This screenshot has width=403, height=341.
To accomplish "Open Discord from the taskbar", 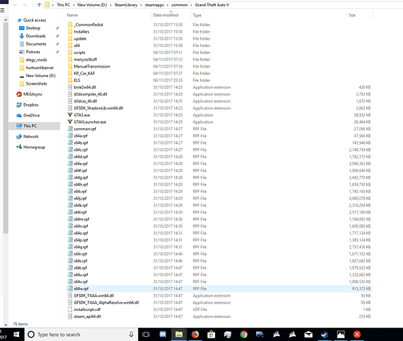I will point(163,335).
